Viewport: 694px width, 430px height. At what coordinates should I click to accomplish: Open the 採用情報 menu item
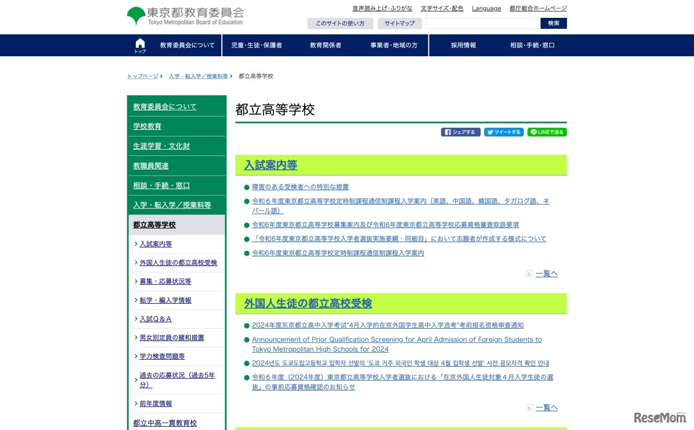pyautogui.click(x=462, y=45)
